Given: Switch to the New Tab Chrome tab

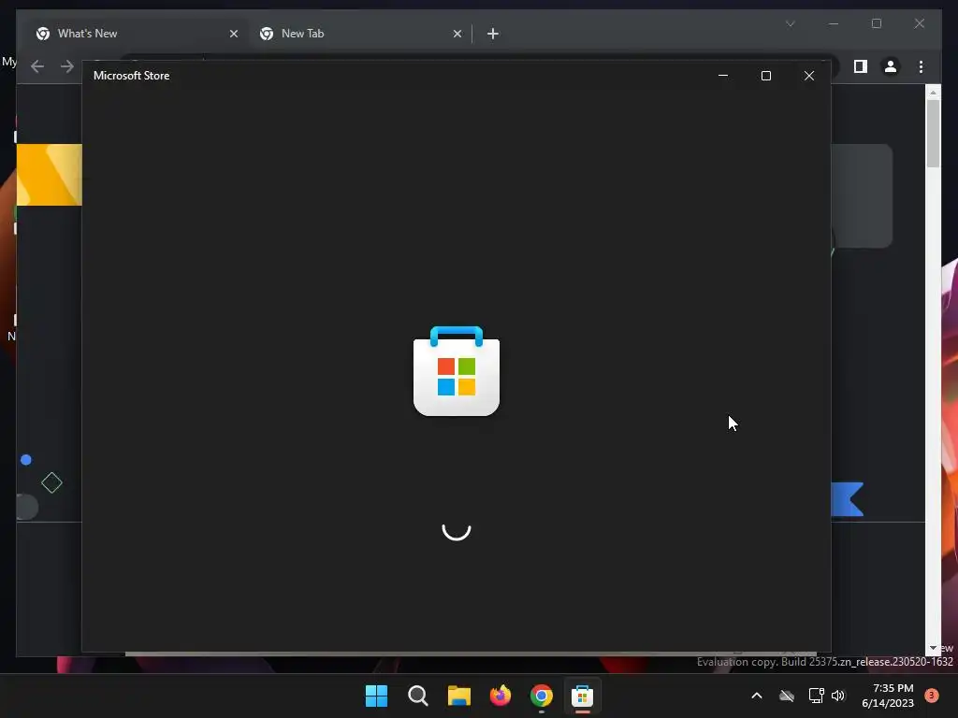Looking at the screenshot, I should coord(362,34).
